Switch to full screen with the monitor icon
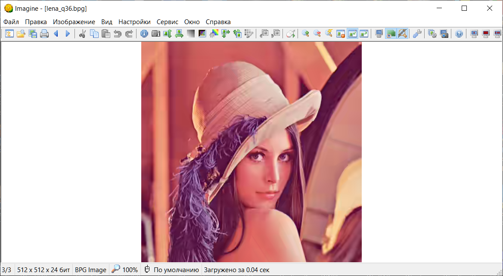The height and width of the screenshot is (276, 503). pos(379,33)
